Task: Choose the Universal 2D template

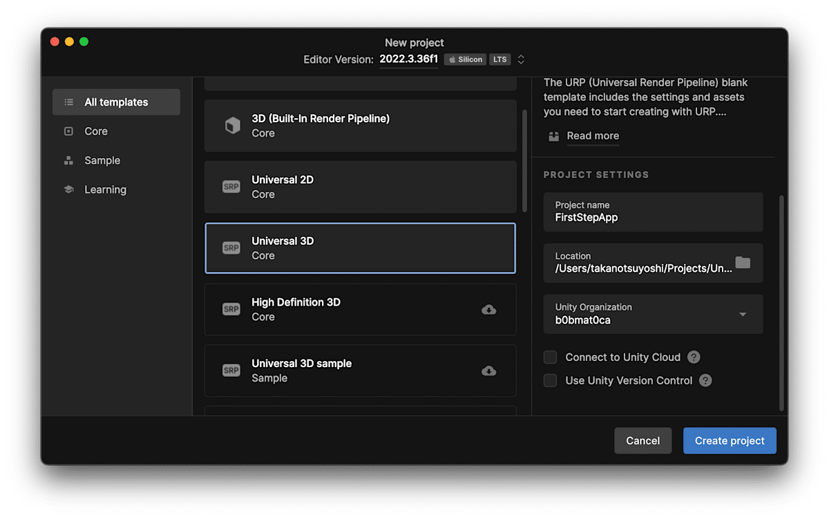Action: tap(360, 187)
